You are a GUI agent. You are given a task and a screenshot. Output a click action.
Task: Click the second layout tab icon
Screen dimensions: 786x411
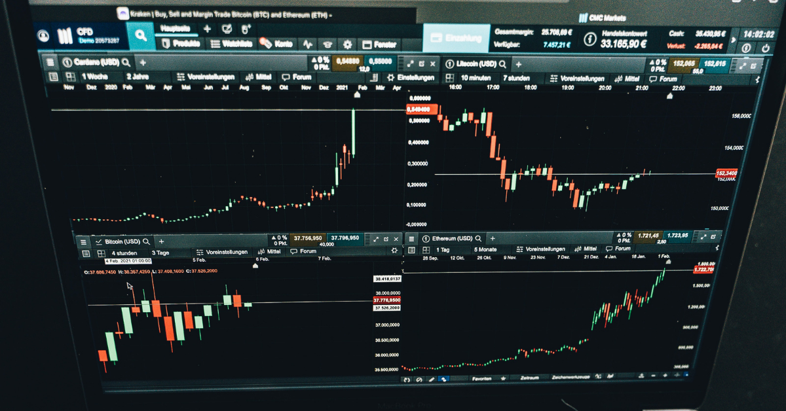point(227,29)
